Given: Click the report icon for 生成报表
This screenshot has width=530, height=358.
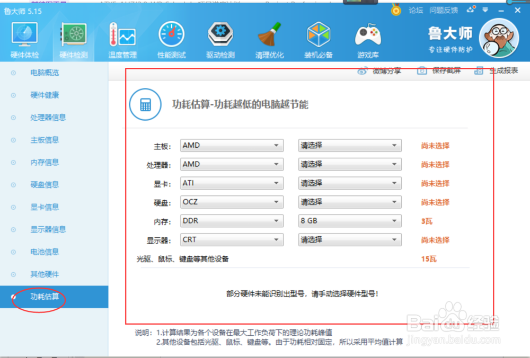Looking at the screenshot, I should (479, 70).
